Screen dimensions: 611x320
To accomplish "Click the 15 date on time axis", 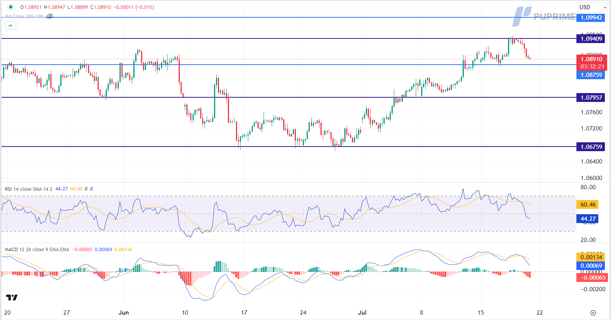I will coord(481,313).
